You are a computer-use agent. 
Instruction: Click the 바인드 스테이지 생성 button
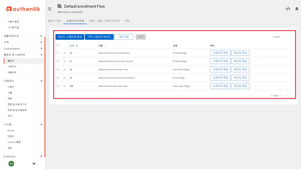tap(70, 37)
